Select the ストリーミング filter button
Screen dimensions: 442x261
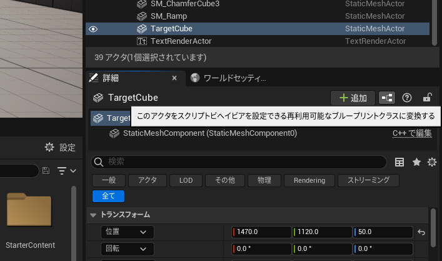368,180
